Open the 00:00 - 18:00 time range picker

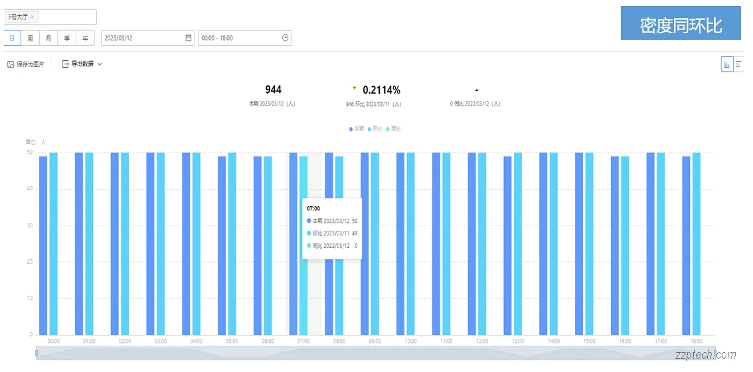coord(239,38)
